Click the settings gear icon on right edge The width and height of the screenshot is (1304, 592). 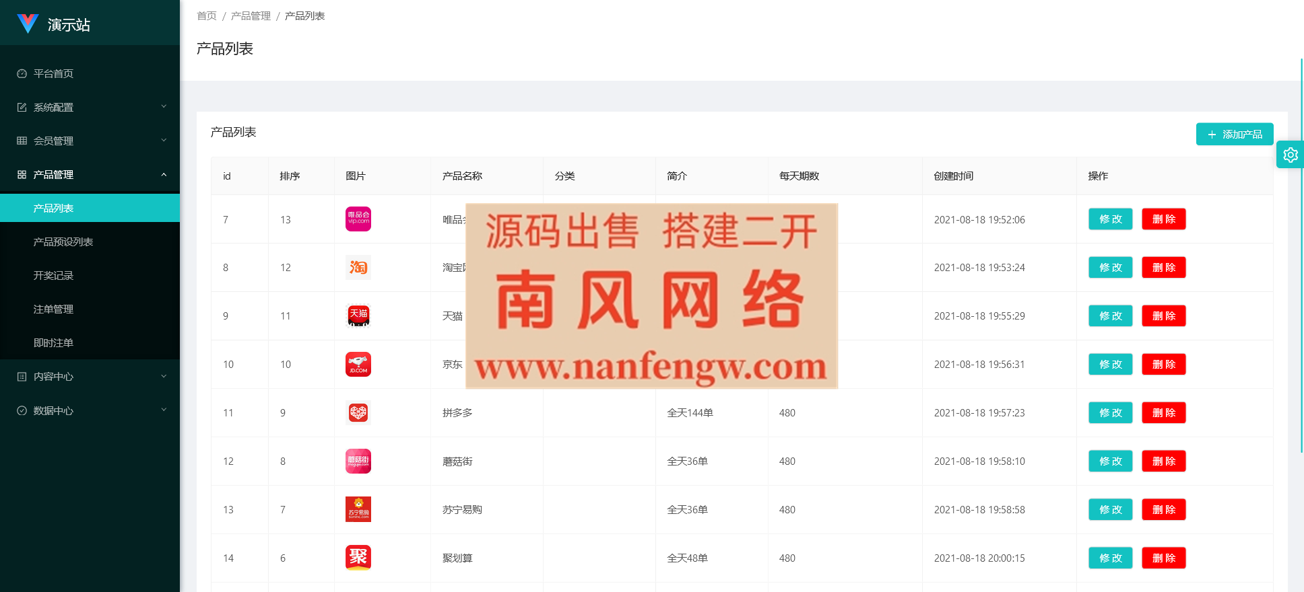point(1290,155)
